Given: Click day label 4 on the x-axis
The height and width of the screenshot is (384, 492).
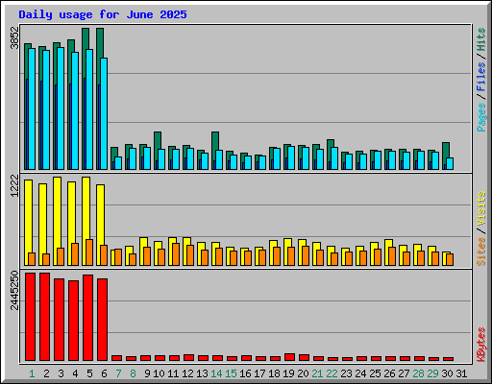Looking at the screenshot, I should [75, 373].
